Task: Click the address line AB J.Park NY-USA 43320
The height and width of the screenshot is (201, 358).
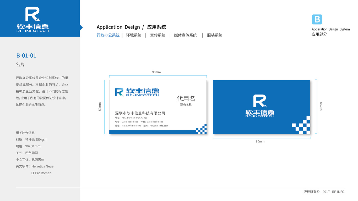Action: click(131, 118)
